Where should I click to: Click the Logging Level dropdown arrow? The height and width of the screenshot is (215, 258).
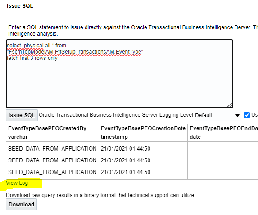(237, 116)
